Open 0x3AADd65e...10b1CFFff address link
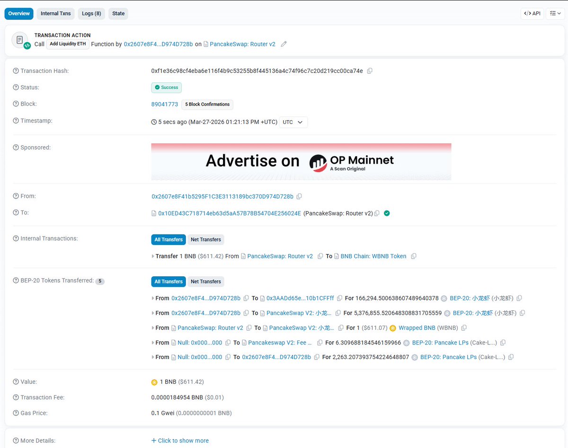Screen dimensions: 568x448 (x=300, y=299)
